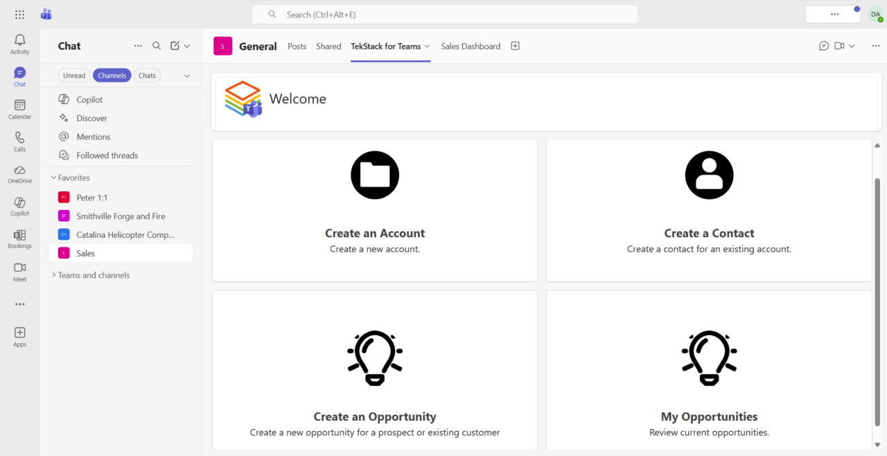Click the Sales team avatar in header

coord(222,46)
